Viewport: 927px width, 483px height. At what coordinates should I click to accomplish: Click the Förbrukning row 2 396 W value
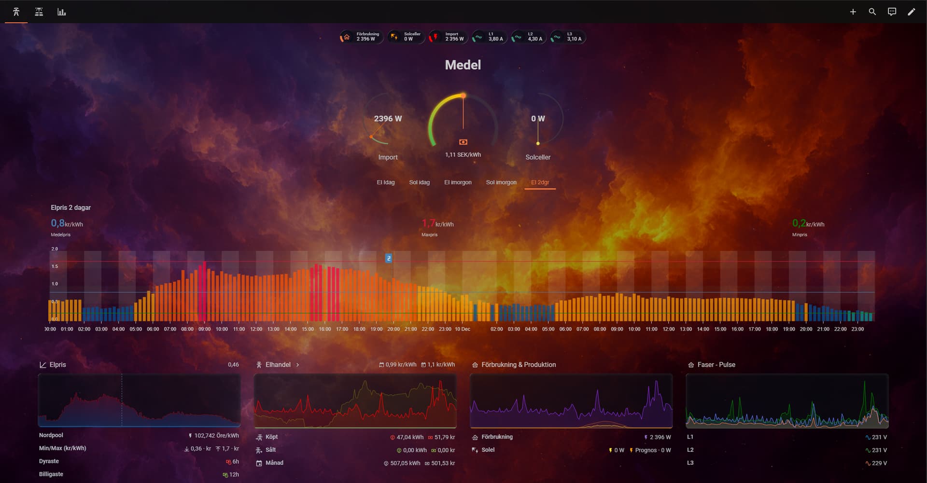tap(657, 437)
